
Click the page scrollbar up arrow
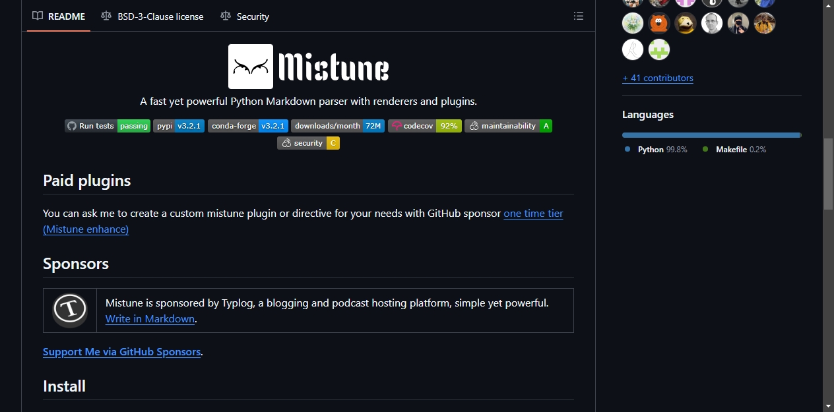(828, 5)
